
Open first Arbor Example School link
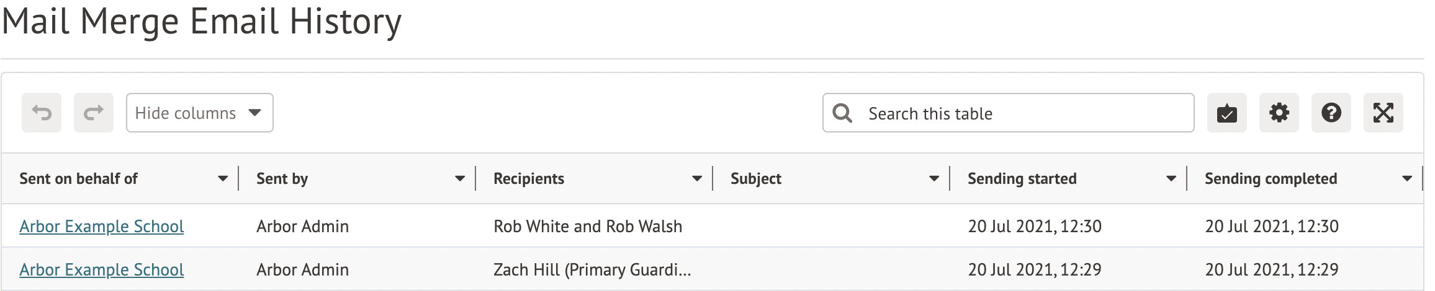(x=102, y=227)
